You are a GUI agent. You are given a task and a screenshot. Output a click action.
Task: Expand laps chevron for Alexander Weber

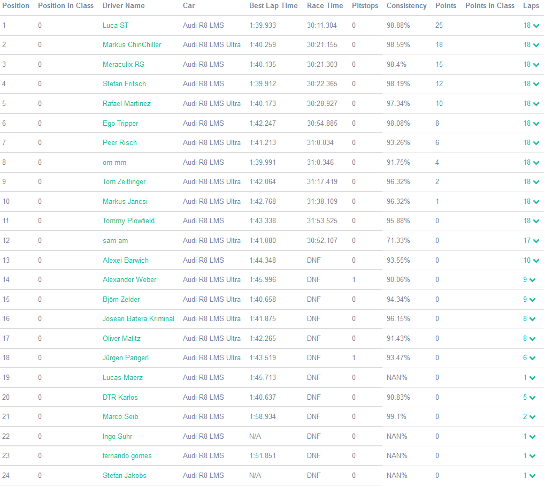[x=533, y=280]
